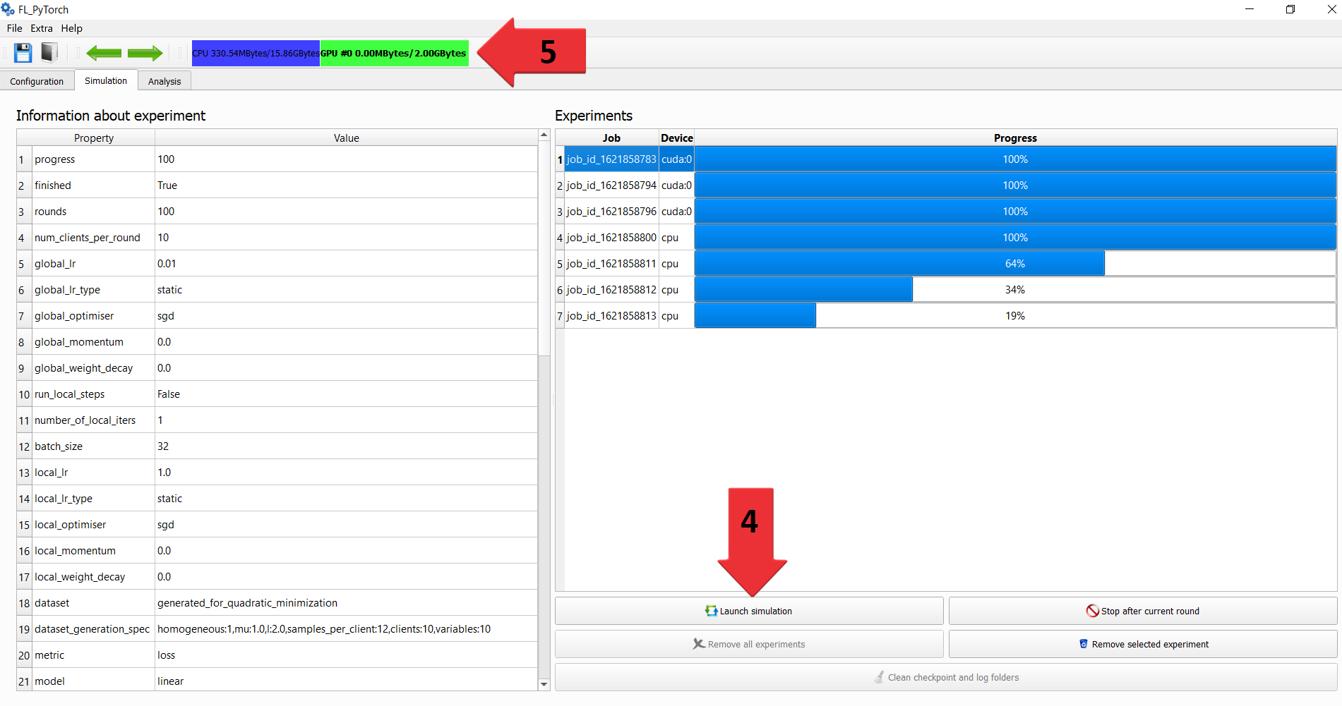
Task: Click Remove selected experiment button
Action: pos(1143,644)
